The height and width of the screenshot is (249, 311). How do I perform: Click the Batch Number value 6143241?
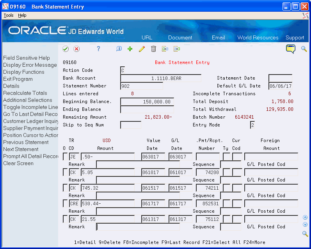click(244, 117)
